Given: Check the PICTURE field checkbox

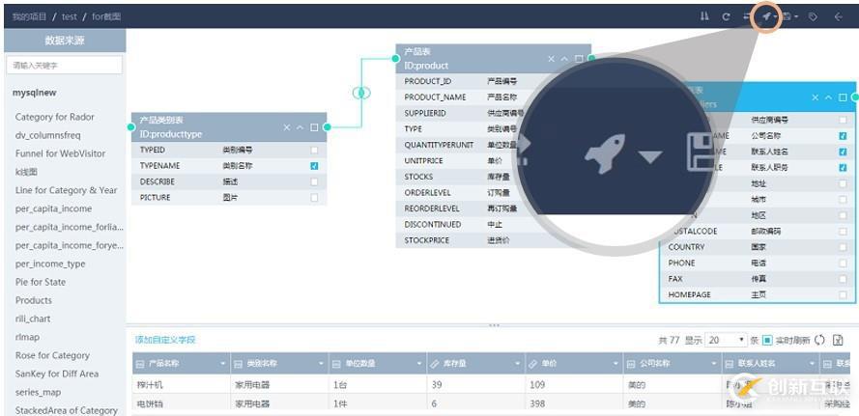Looking at the screenshot, I should 314,198.
